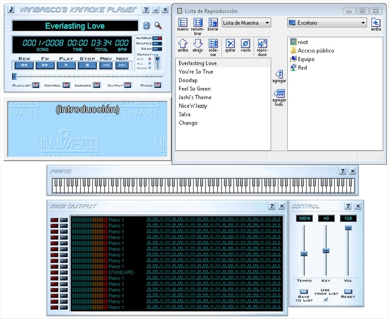
Task: Click the nuevo playlist icon
Action: coord(183,22)
